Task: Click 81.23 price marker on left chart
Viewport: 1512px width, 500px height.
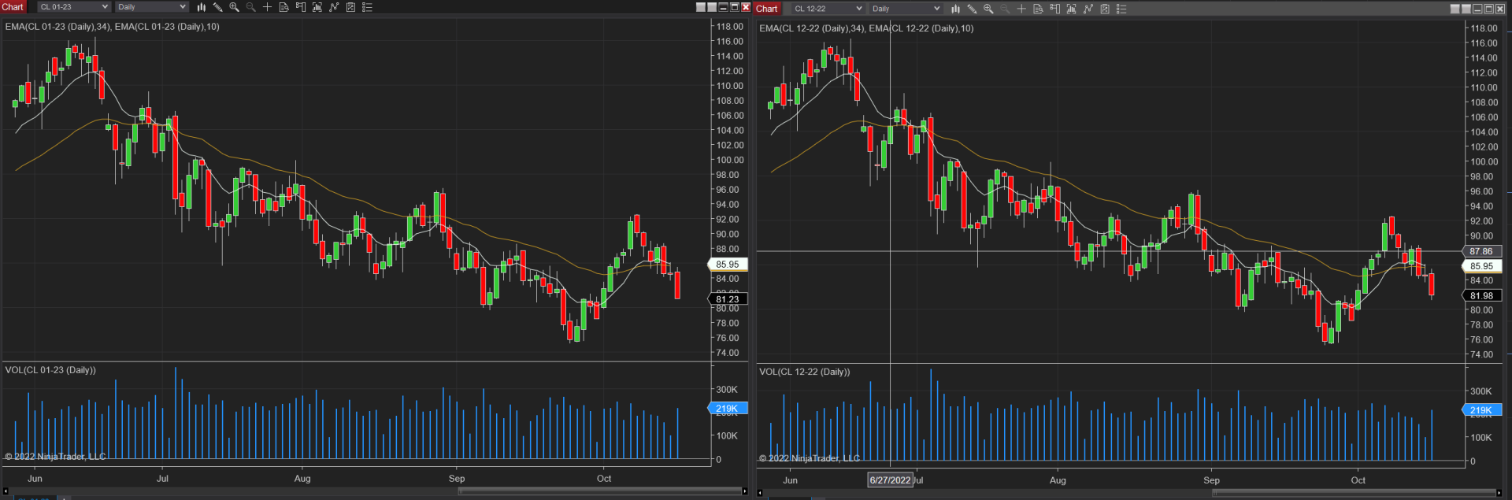Action: (x=728, y=299)
